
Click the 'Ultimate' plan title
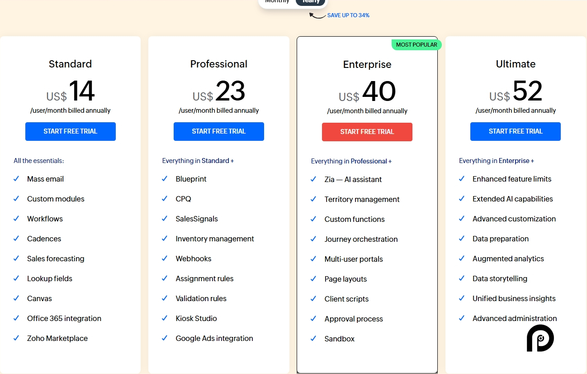pos(516,64)
